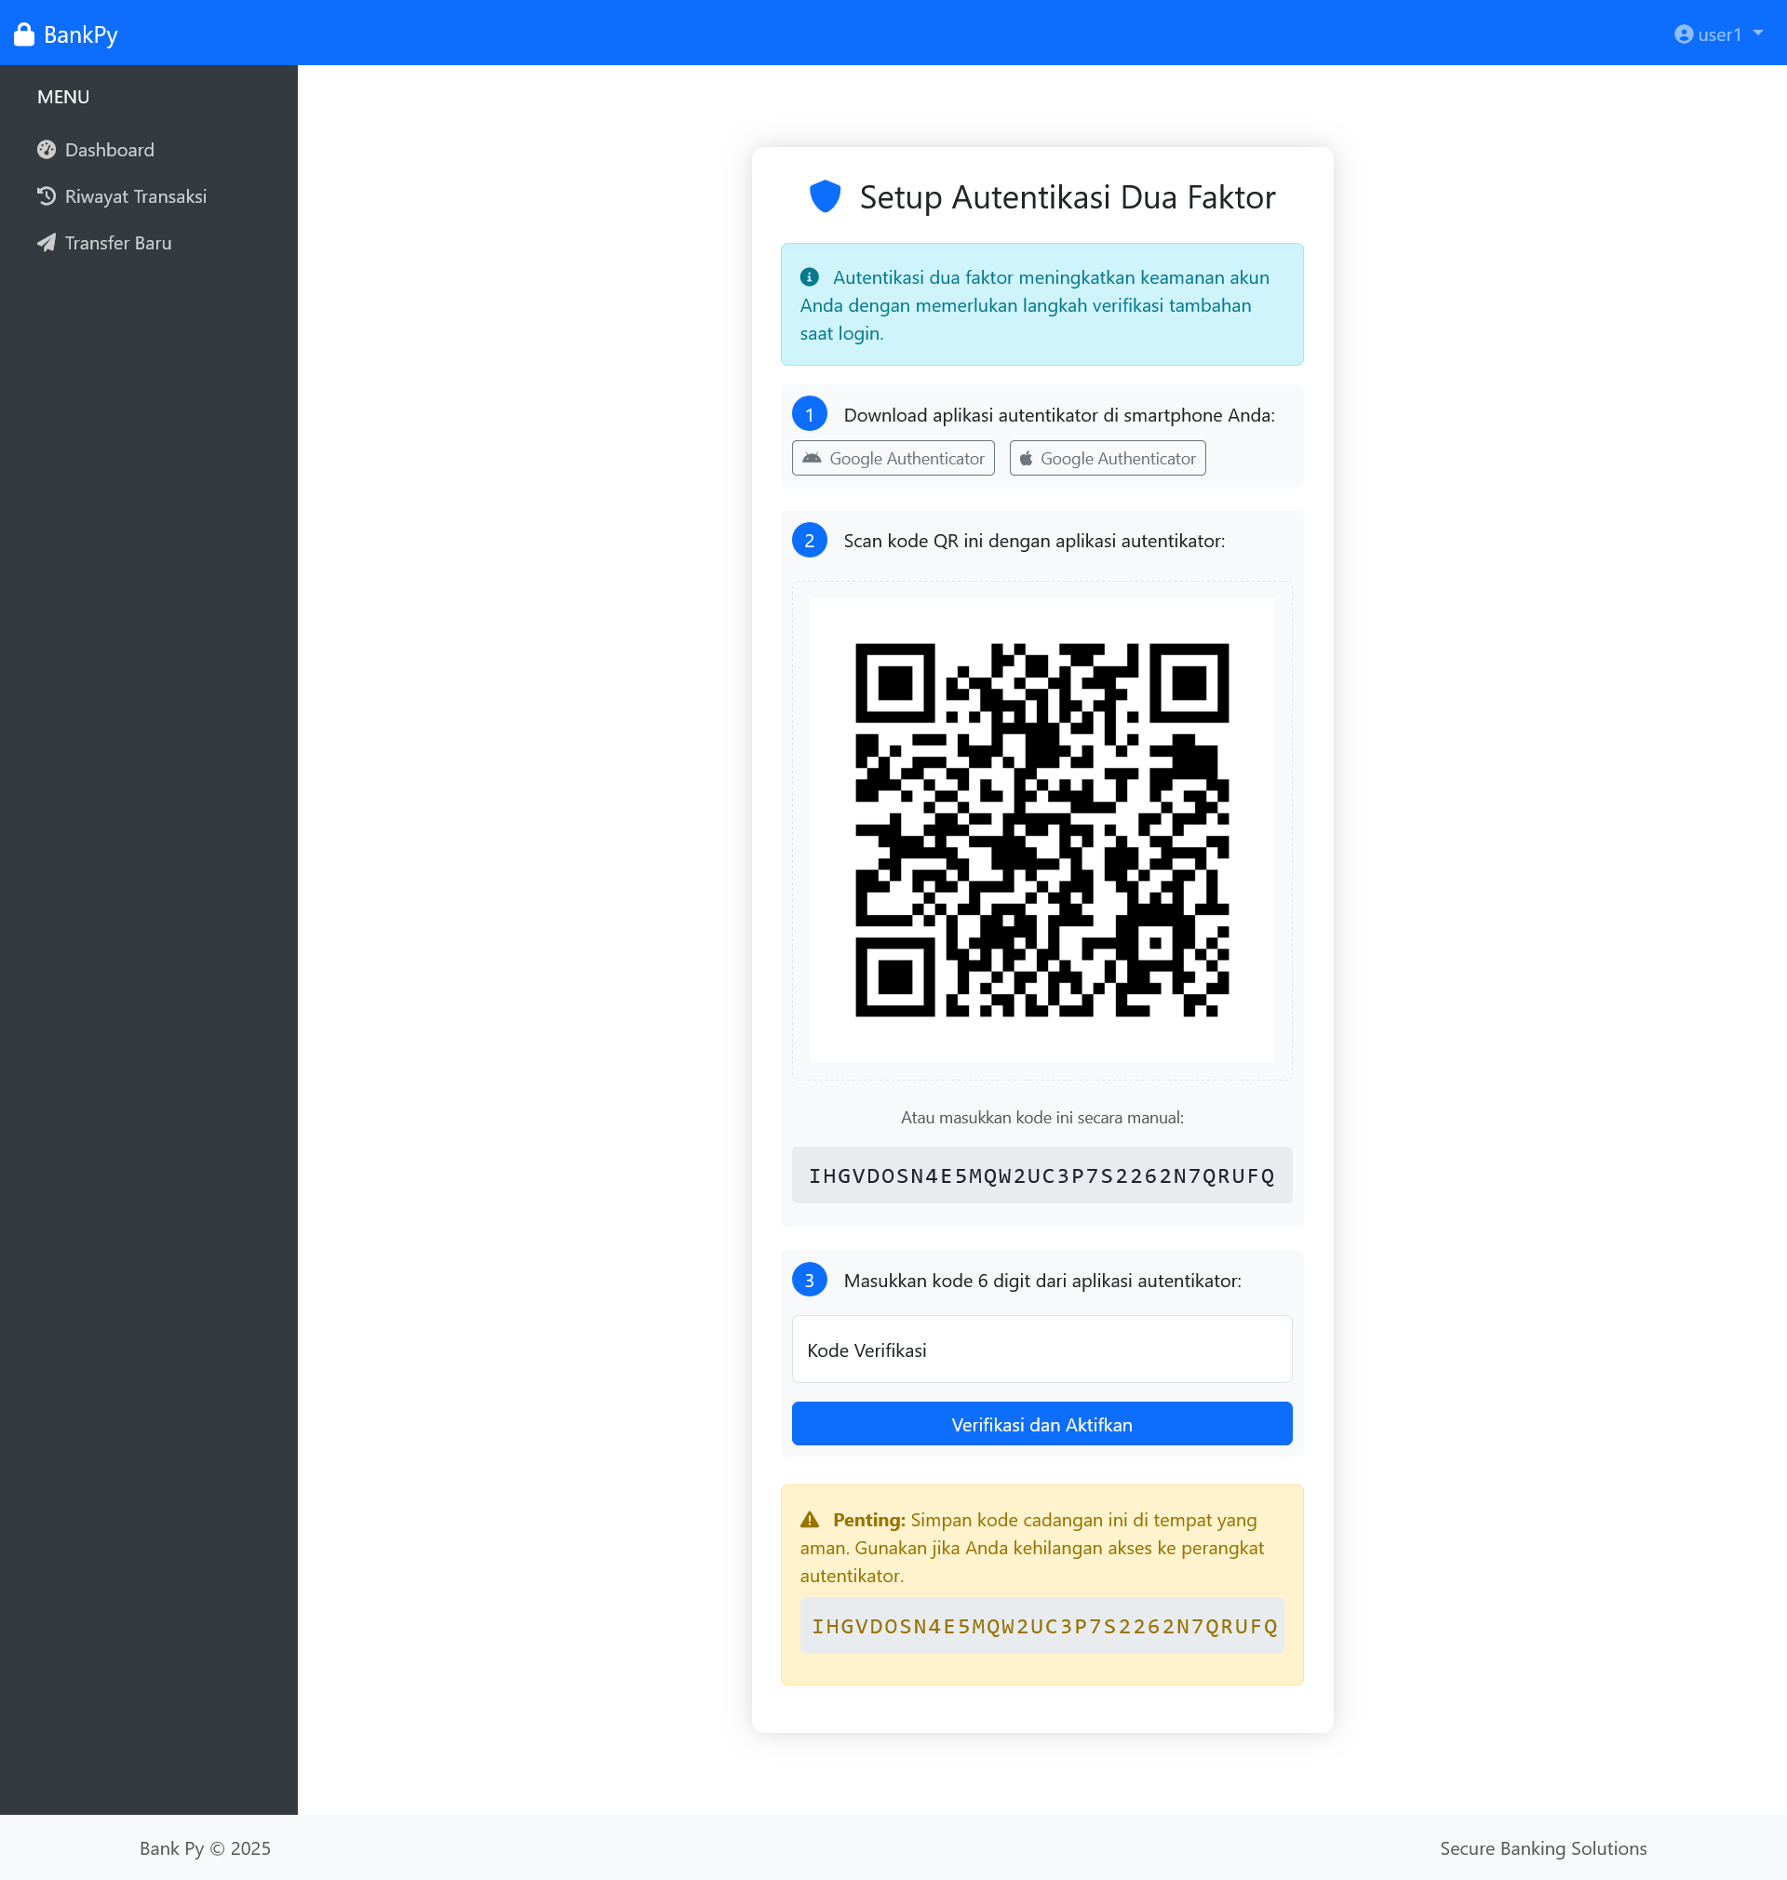Go to Riwayat Transaksi menu item
The image size is (1787, 1880).
(135, 196)
